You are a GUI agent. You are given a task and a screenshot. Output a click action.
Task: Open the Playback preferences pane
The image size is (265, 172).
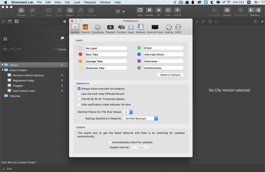(110, 29)
